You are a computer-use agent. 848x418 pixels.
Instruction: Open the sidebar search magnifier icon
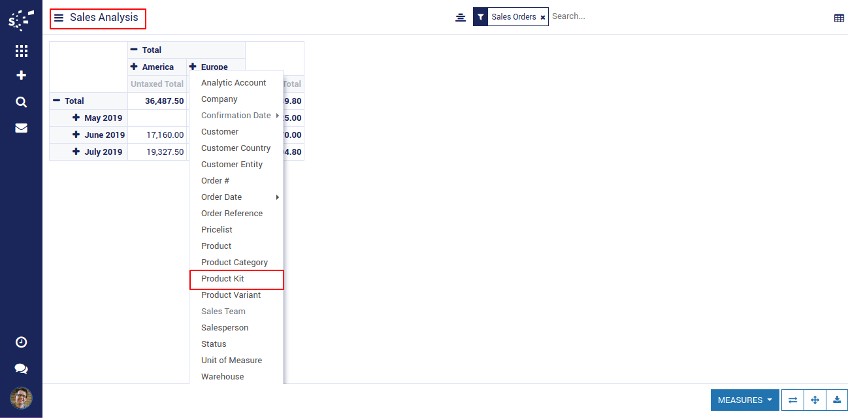pyautogui.click(x=21, y=102)
